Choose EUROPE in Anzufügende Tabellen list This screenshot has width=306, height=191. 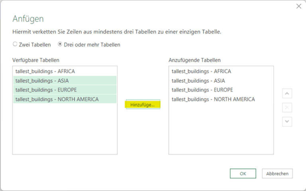202,90
